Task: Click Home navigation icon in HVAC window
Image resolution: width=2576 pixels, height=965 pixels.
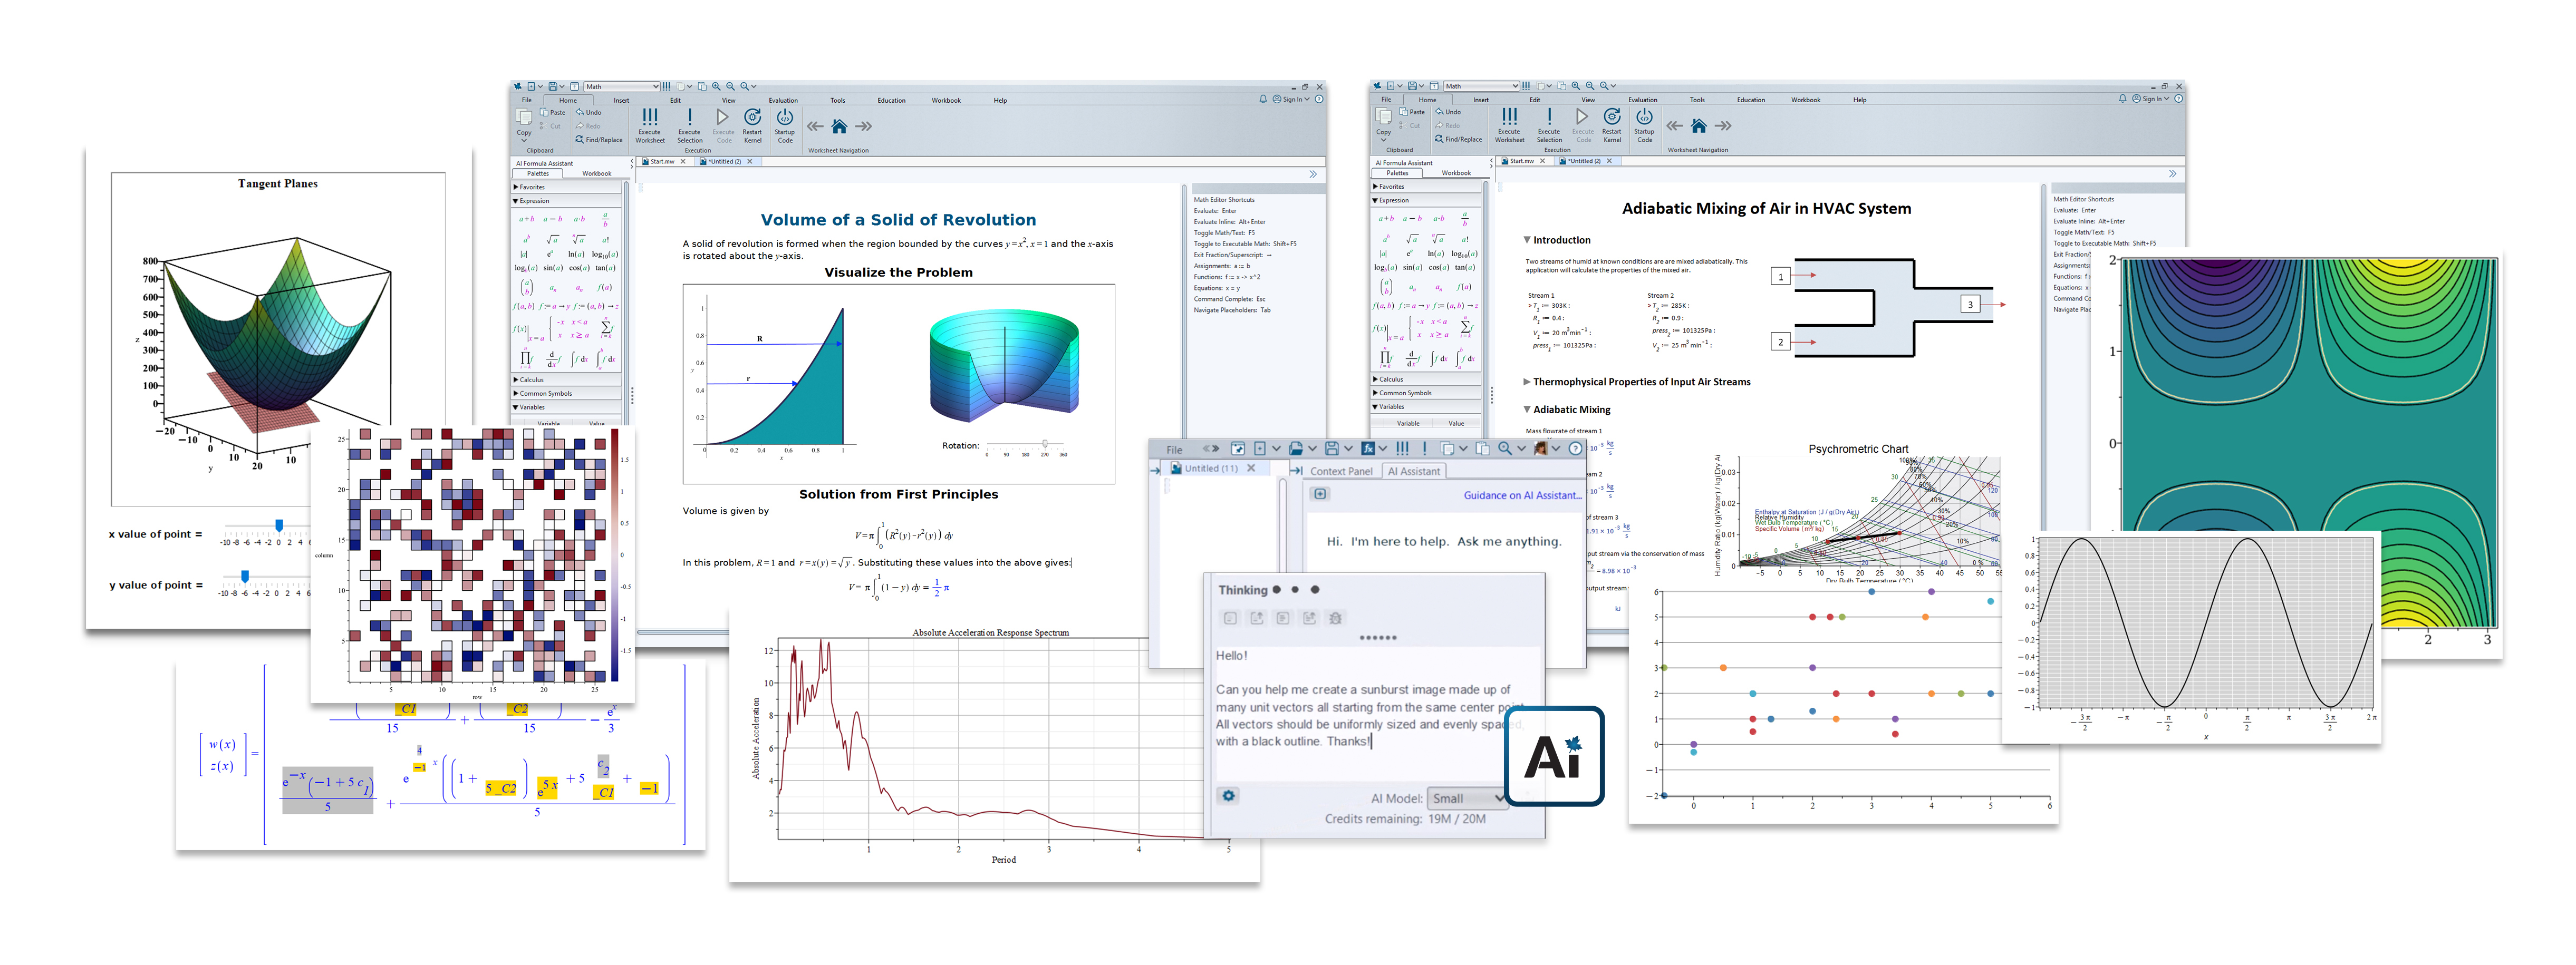Action: pos(1698,126)
